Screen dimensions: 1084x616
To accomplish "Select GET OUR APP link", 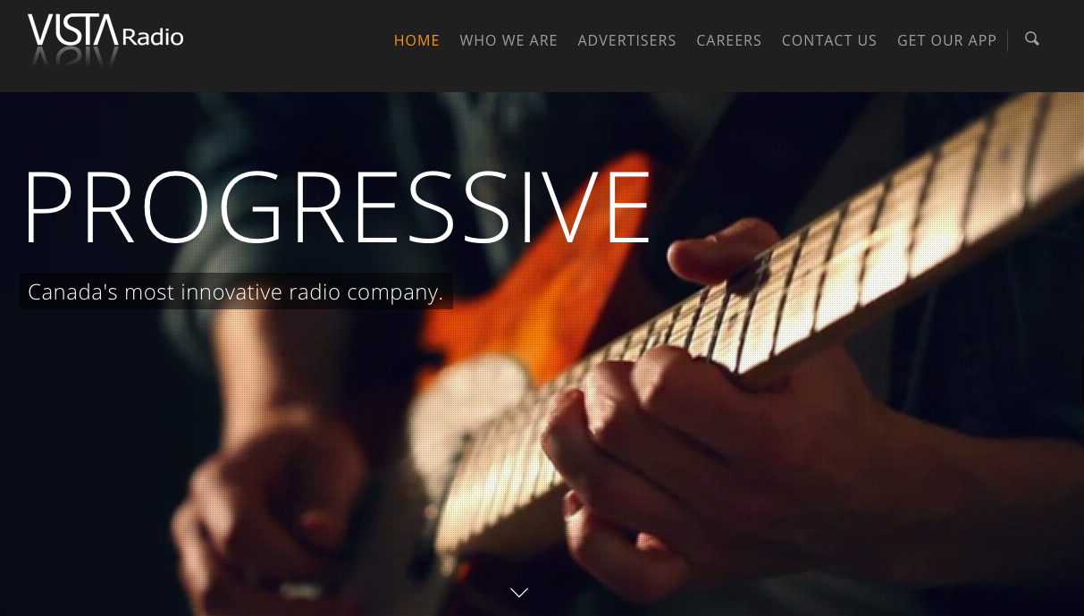I will point(946,40).
